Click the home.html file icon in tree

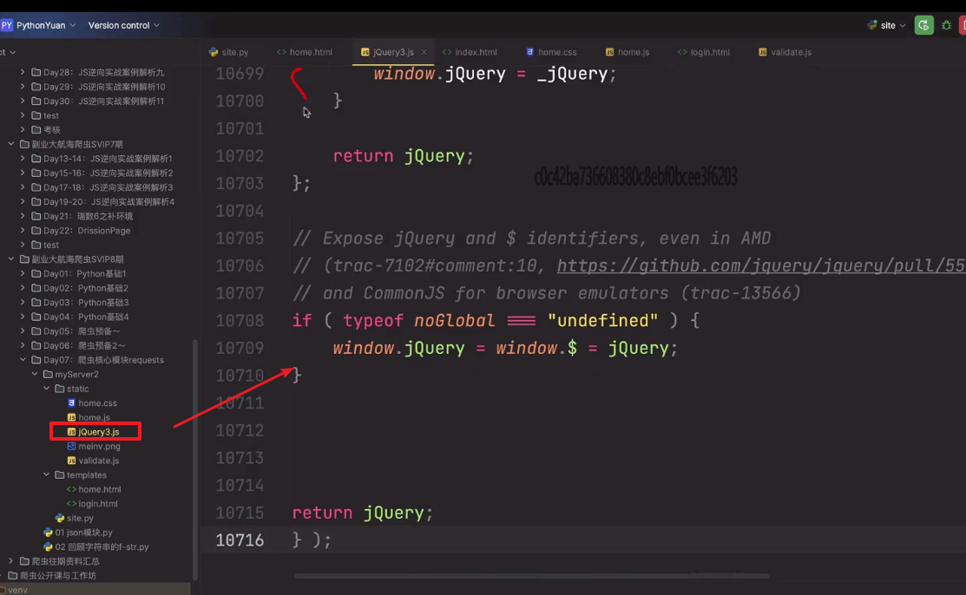(x=71, y=489)
